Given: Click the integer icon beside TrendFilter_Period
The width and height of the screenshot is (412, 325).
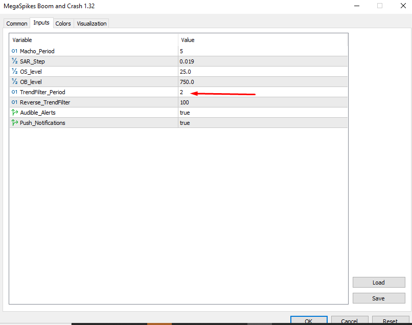Looking at the screenshot, I should tap(14, 92).
